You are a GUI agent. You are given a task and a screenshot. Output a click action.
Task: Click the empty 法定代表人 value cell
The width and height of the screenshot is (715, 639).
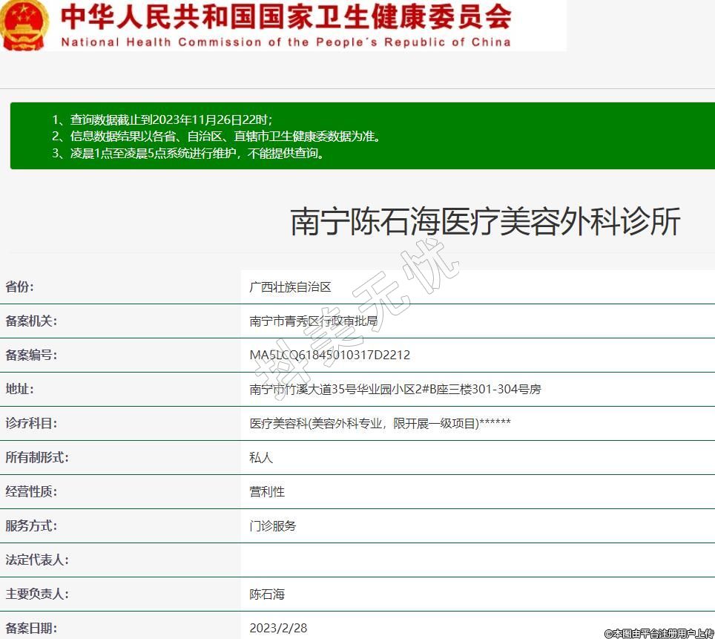click(475, 560)
